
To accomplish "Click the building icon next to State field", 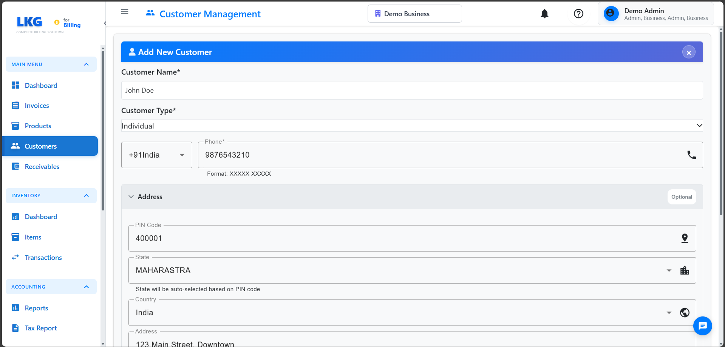I will click(685, 270).
